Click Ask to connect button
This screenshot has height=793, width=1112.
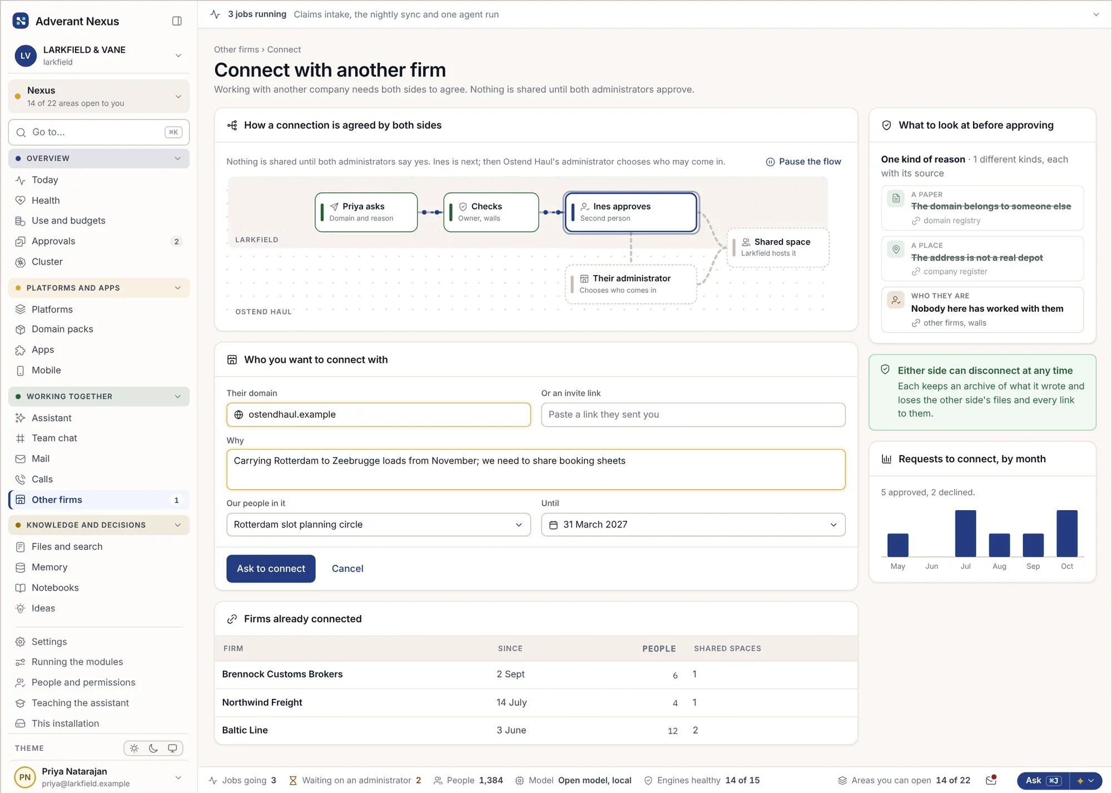(x=271, y=568)
